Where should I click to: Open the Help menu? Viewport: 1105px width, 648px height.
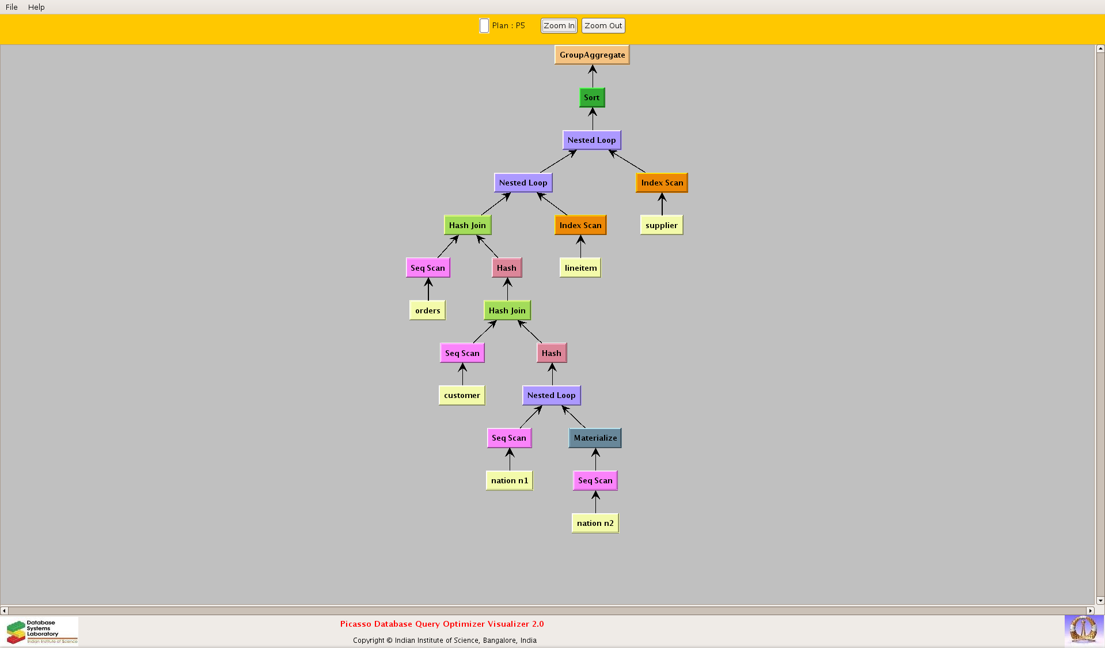tap(36, 7)
